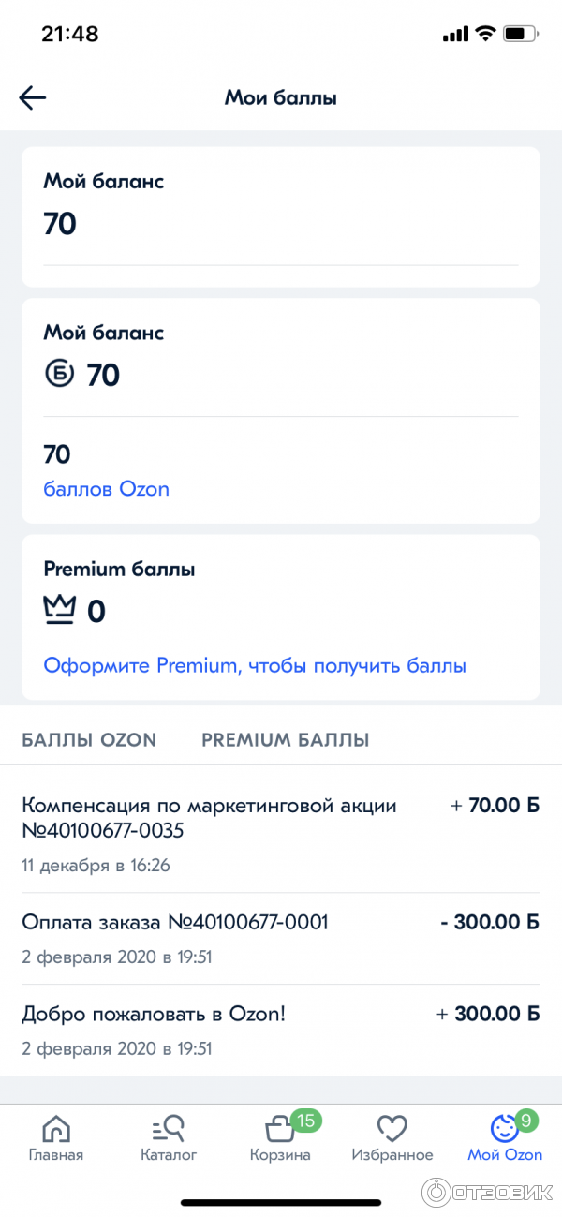Tap the Premium баллы card heading
This screenshot has width=562, height=1217.
119,569
